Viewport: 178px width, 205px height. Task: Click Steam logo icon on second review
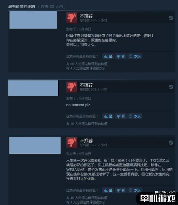tap(171, 87)
